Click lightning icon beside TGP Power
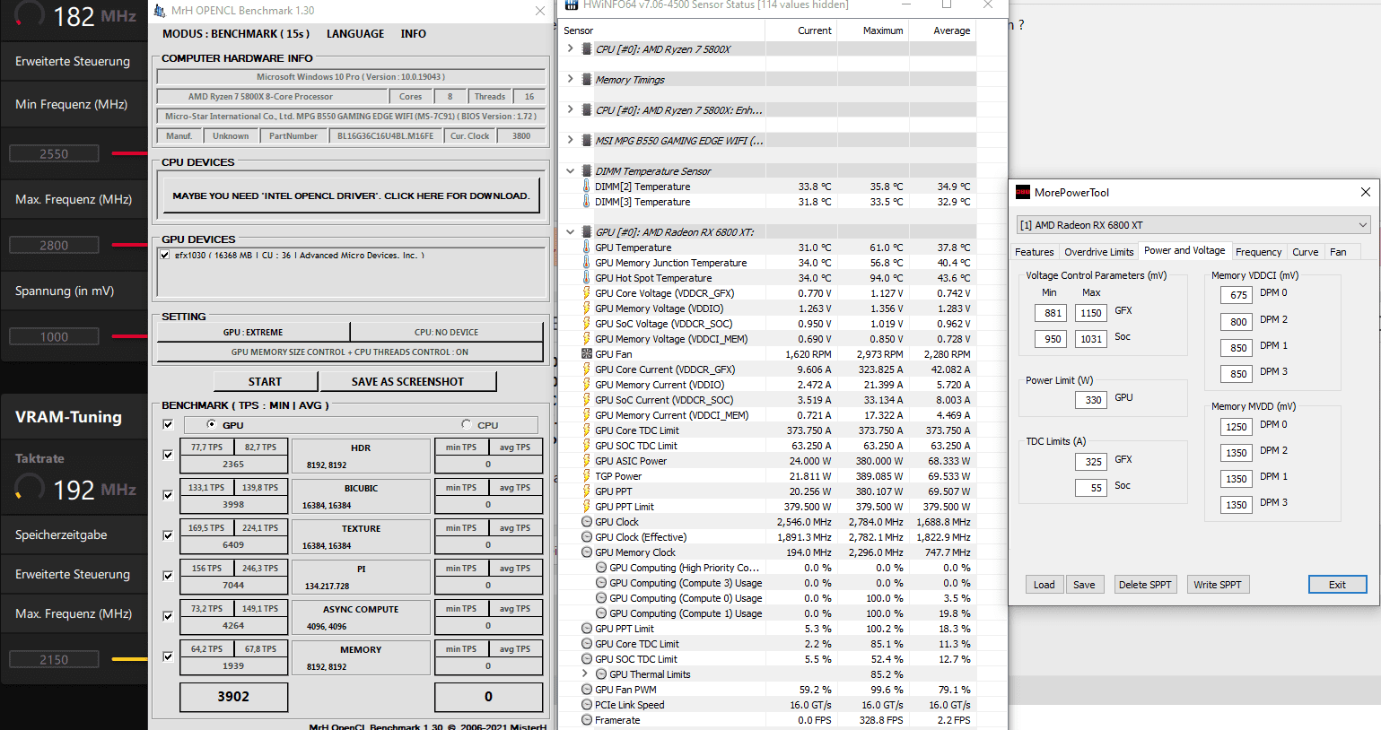The width and height of the screenshot is (1381, 730). [587, 476]
